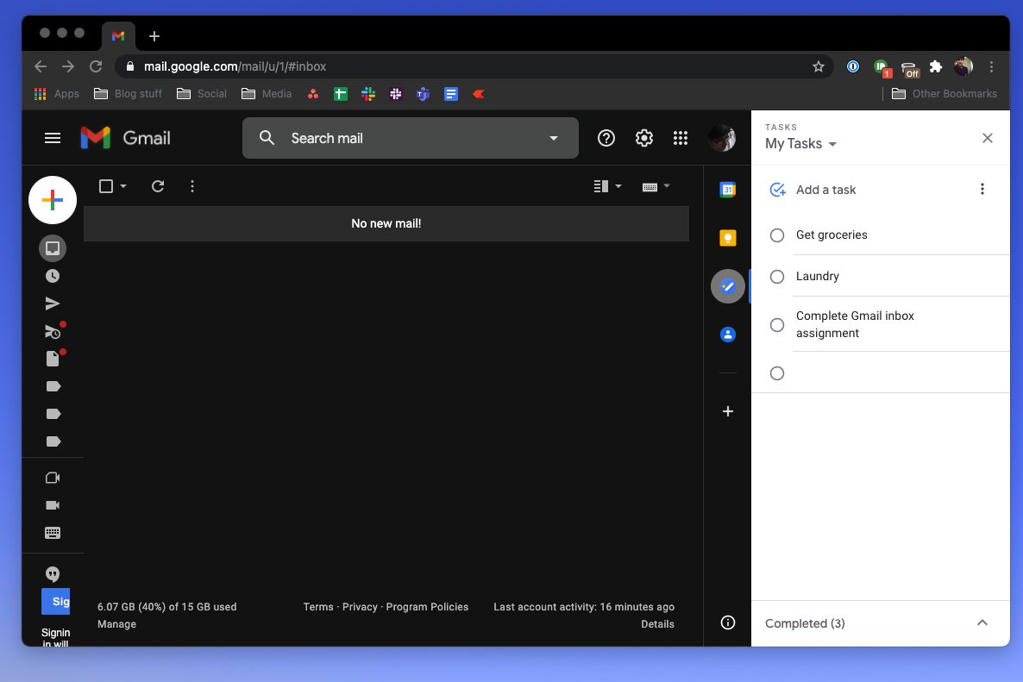Open the Inbox icon in sidebar
The width and height of the screenshot is (1023, 682).
click(53, 247)
